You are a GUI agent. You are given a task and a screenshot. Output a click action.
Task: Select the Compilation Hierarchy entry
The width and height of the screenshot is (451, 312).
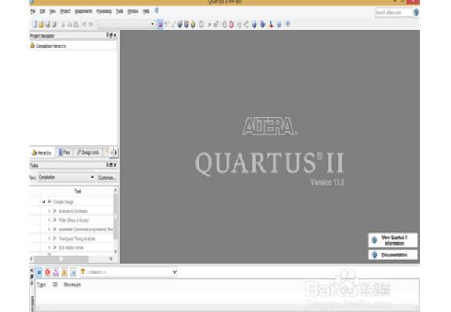point(48,46)
